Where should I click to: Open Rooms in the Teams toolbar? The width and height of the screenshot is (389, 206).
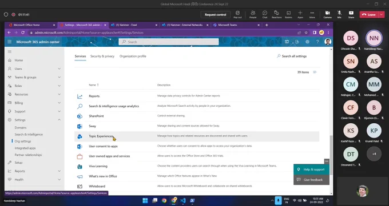click(x=288, y=14)
